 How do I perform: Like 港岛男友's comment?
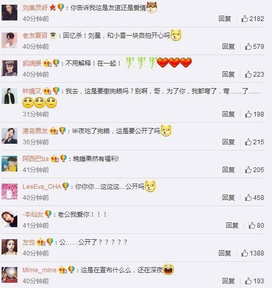coord(254,142)
